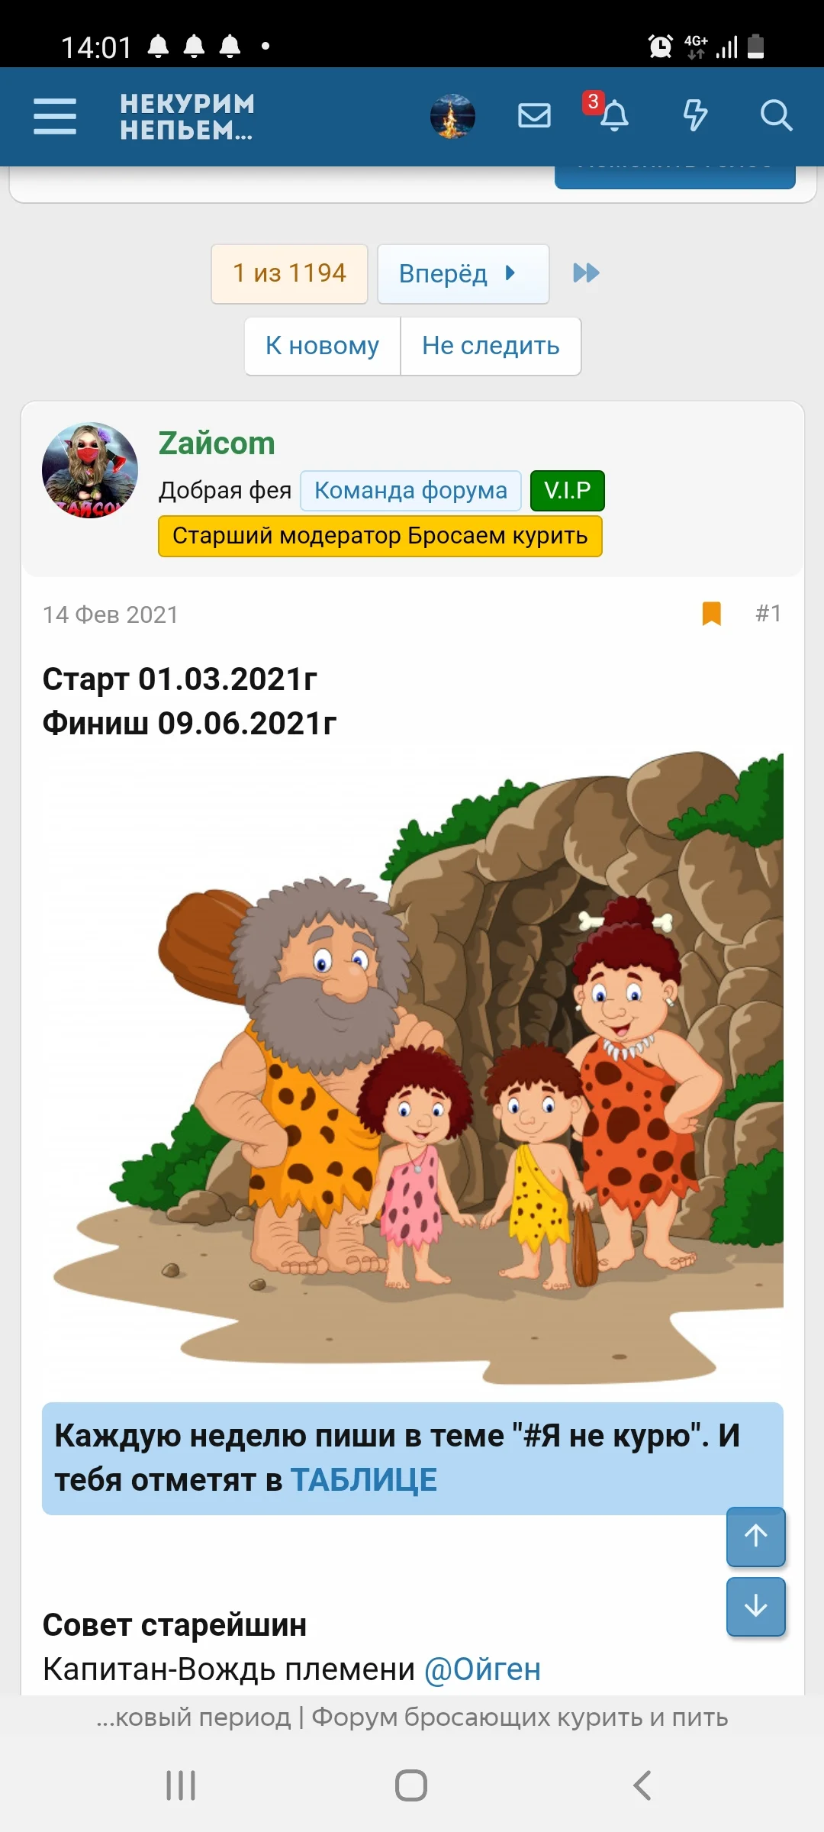The width and height of the screenshot is (824, 1832).
Task: Open post permalink #1
Action: (768, 614)
